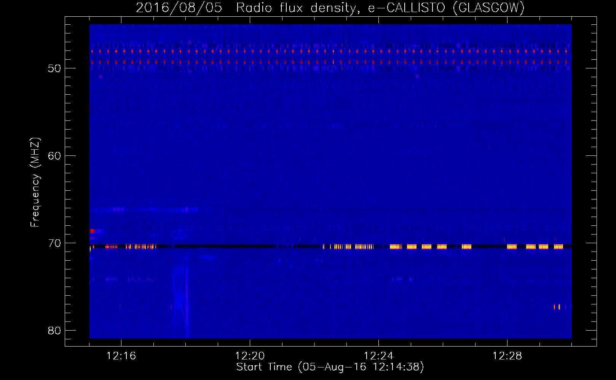Click the yellow spots near 77 MHz at 12:29
Image resolution: width=616 pixels, height=380 pixels.
(x=557, y=307)
